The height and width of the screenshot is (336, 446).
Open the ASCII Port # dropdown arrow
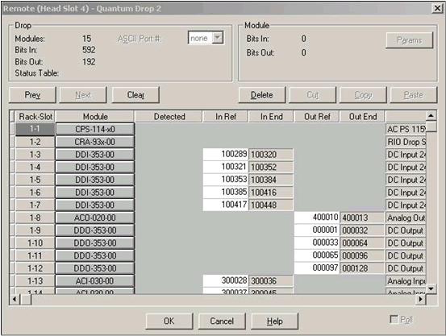218,38
